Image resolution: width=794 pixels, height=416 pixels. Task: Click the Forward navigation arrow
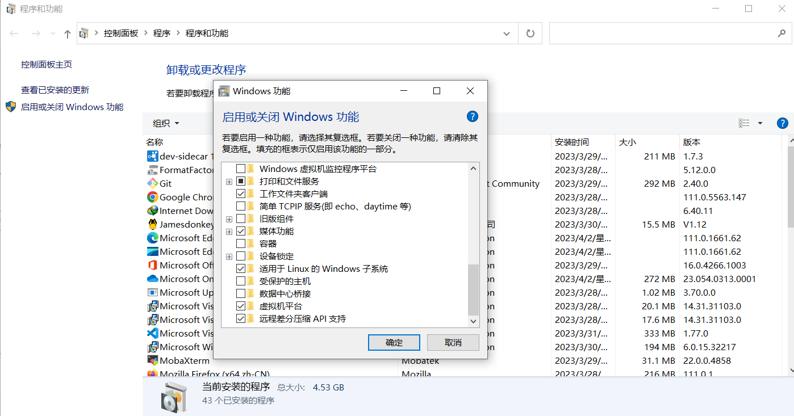(x=35, y=33)
